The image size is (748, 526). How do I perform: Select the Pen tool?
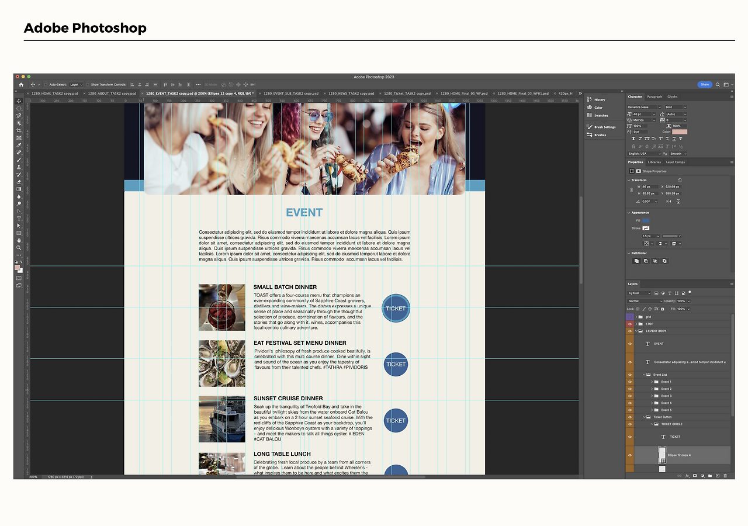[x=19, y=211]
